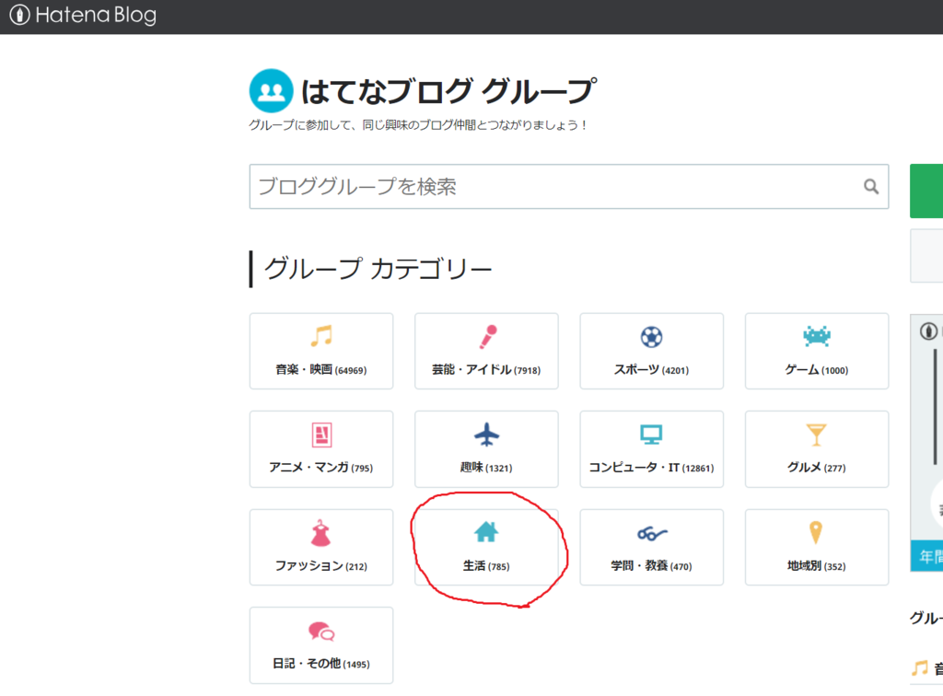Viewport: 943px width, 696px height.
Task: Click the music note icon in the right sidebar list
Action: (919, 667)
